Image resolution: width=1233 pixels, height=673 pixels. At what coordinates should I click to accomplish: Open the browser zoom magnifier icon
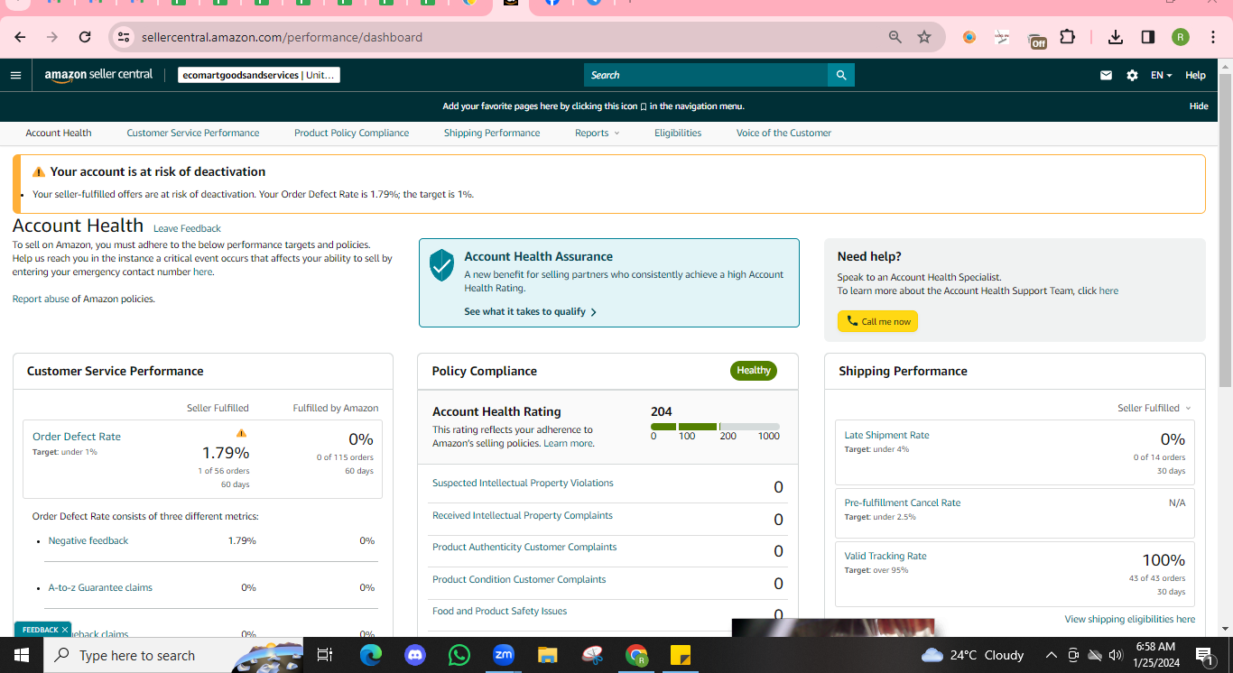click(x=895, y=37)
